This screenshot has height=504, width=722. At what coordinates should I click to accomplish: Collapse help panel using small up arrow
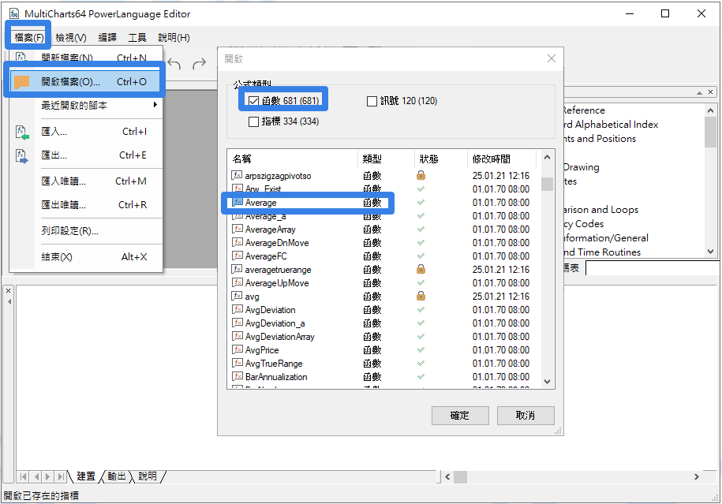pos(699,92)
